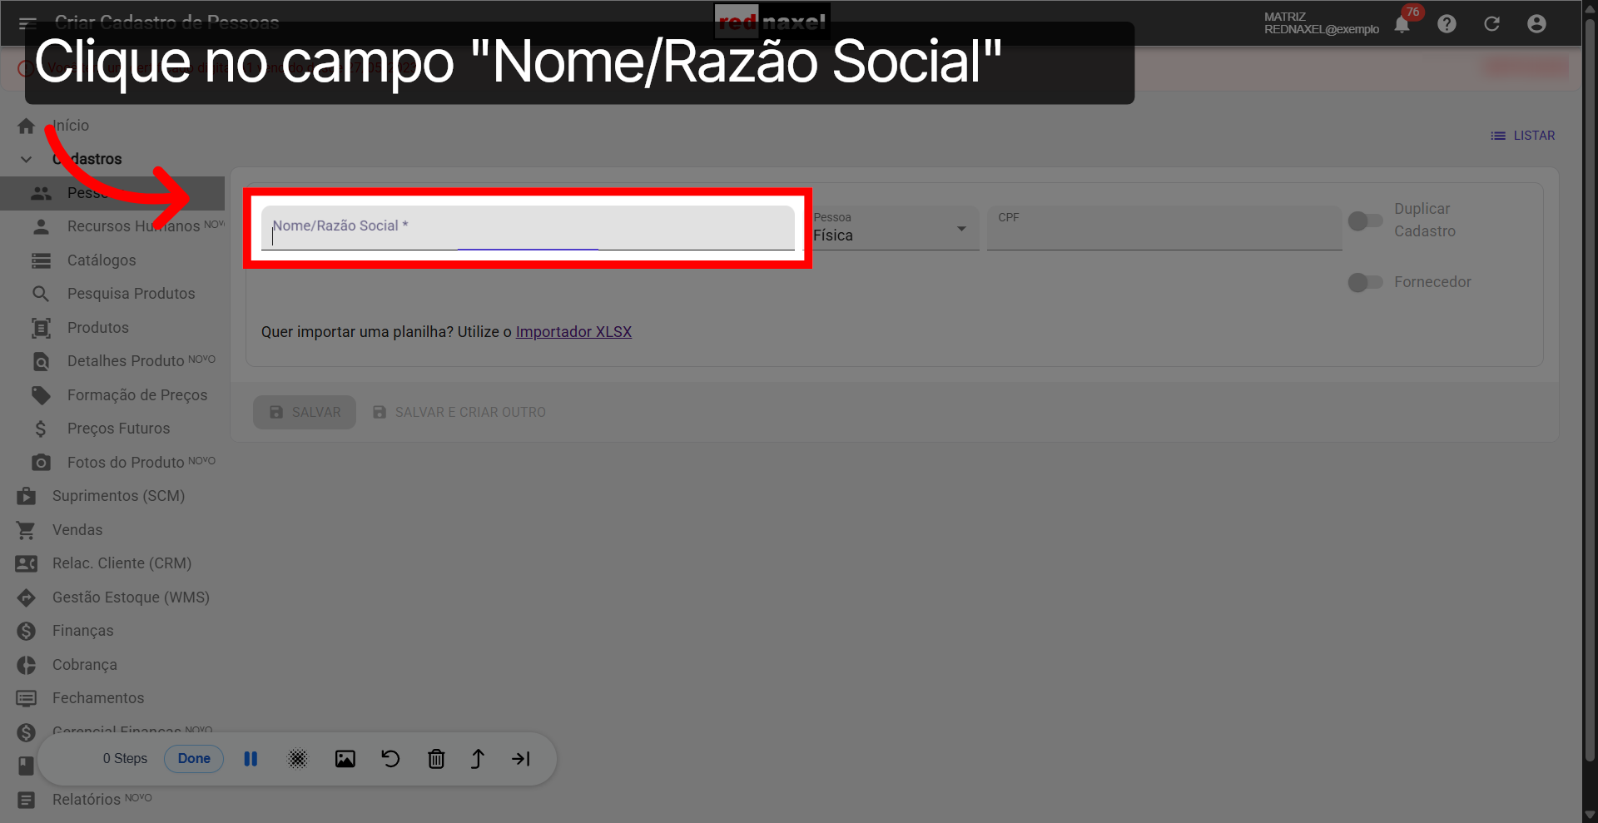The width and height of the screenshot is (1598, 823).
Task: Click the skip-to-end arrow icon
Action: (520, 758)
